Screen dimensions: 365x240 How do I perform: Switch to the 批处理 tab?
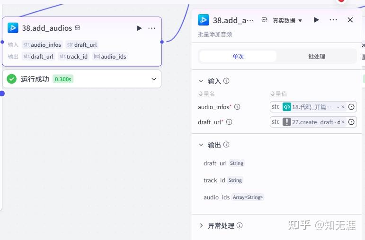pyautogui.click(x=317, y=56)
